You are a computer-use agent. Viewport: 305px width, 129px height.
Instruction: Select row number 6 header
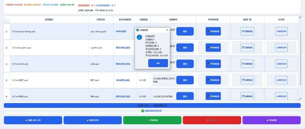pyautogui.click(x=7, y=94)
